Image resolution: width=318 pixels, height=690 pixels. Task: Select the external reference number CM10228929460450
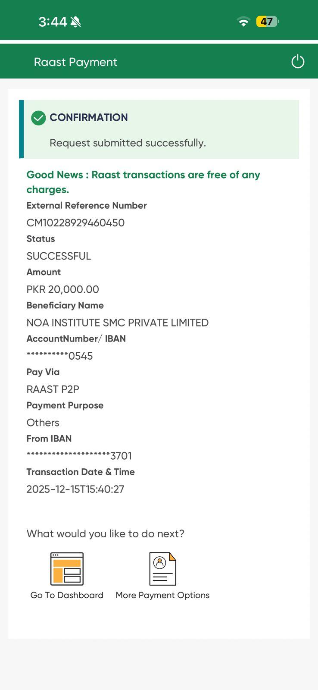click(x=75, y=223)
